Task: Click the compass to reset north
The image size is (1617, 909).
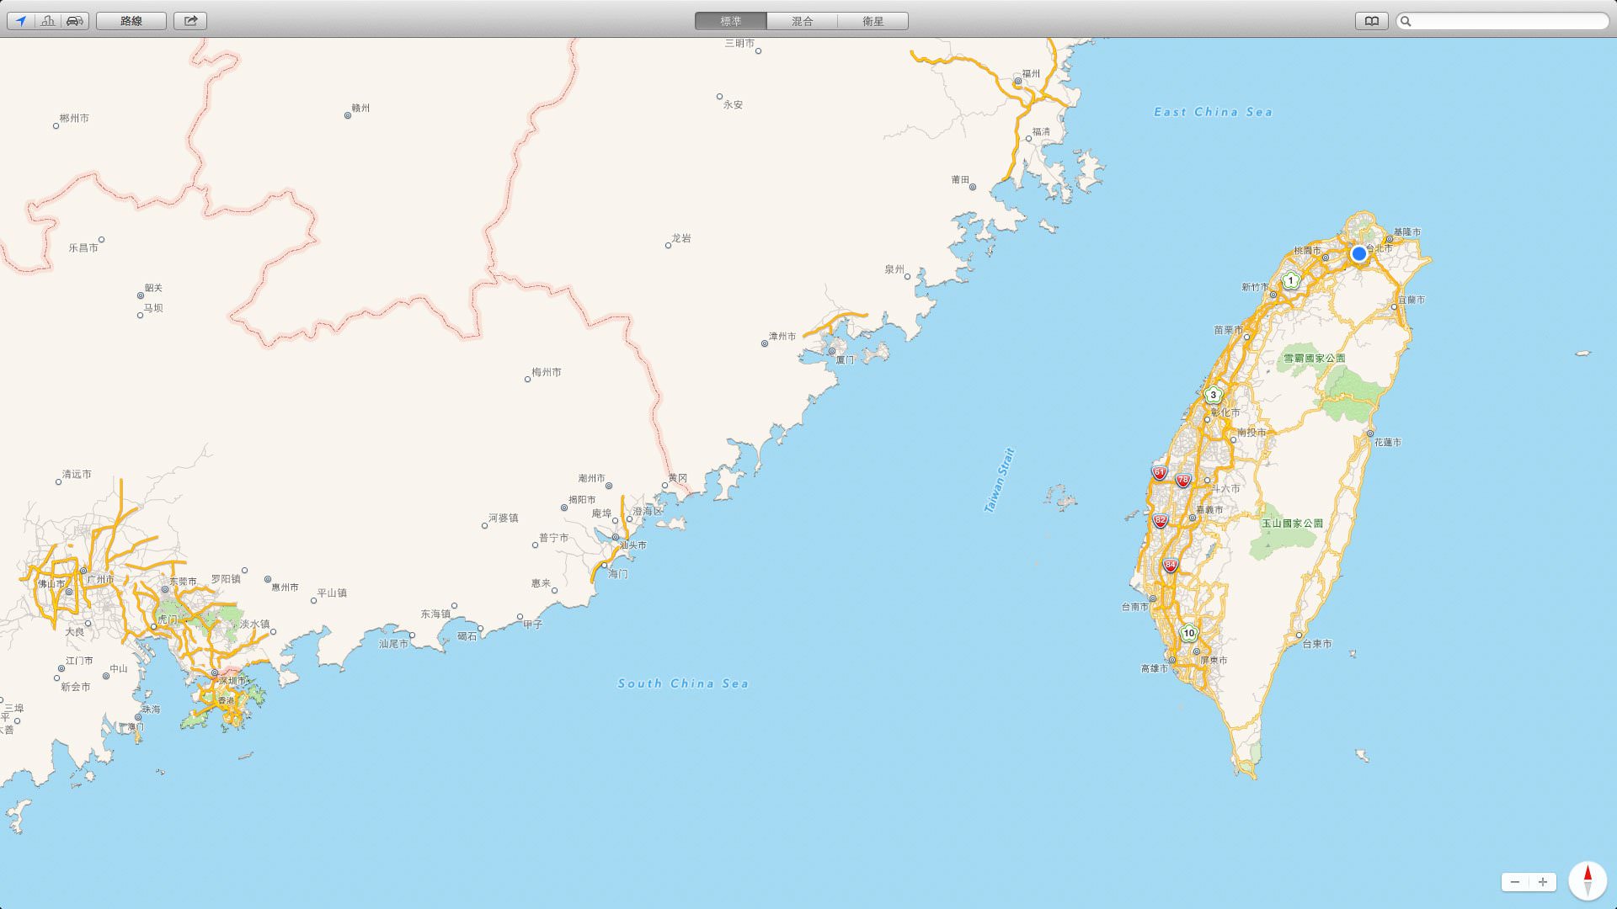Action: click(1588, 880)
